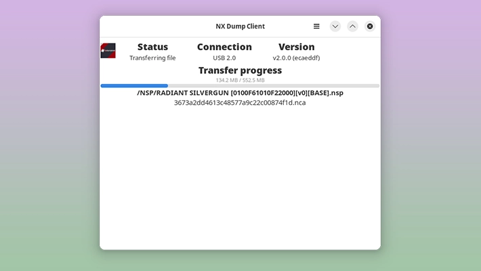
Task: Click the Version heading
Action: click(x=296, y=47)
